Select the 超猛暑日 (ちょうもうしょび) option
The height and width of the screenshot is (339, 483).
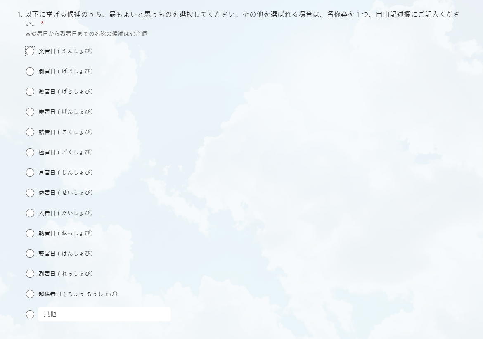(30, 294)
